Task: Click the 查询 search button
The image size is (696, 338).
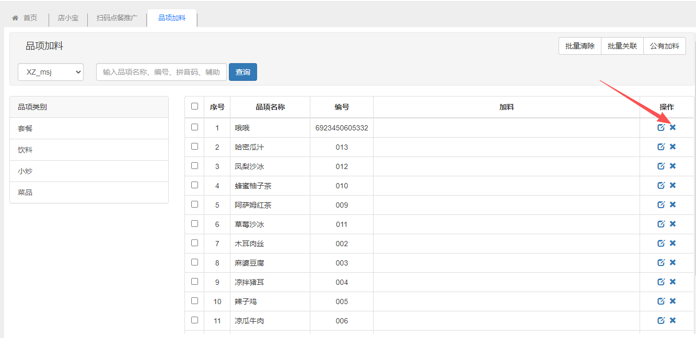Action: tap(242, 72)
